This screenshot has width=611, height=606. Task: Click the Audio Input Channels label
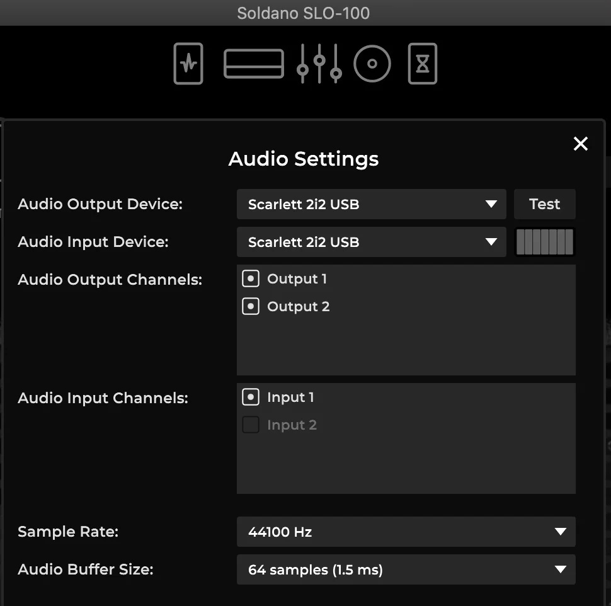pyautogui.click(x=103, y=398)
